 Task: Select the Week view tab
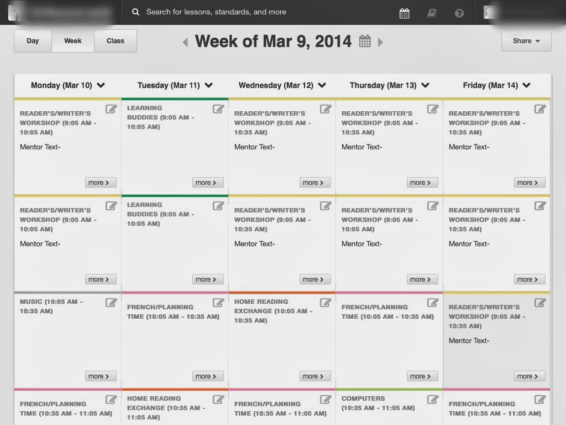(x=73, y=41)
